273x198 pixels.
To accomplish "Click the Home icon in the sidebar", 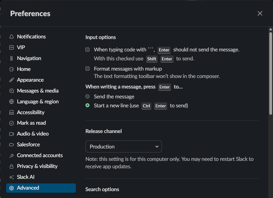I will coord(11,69).
